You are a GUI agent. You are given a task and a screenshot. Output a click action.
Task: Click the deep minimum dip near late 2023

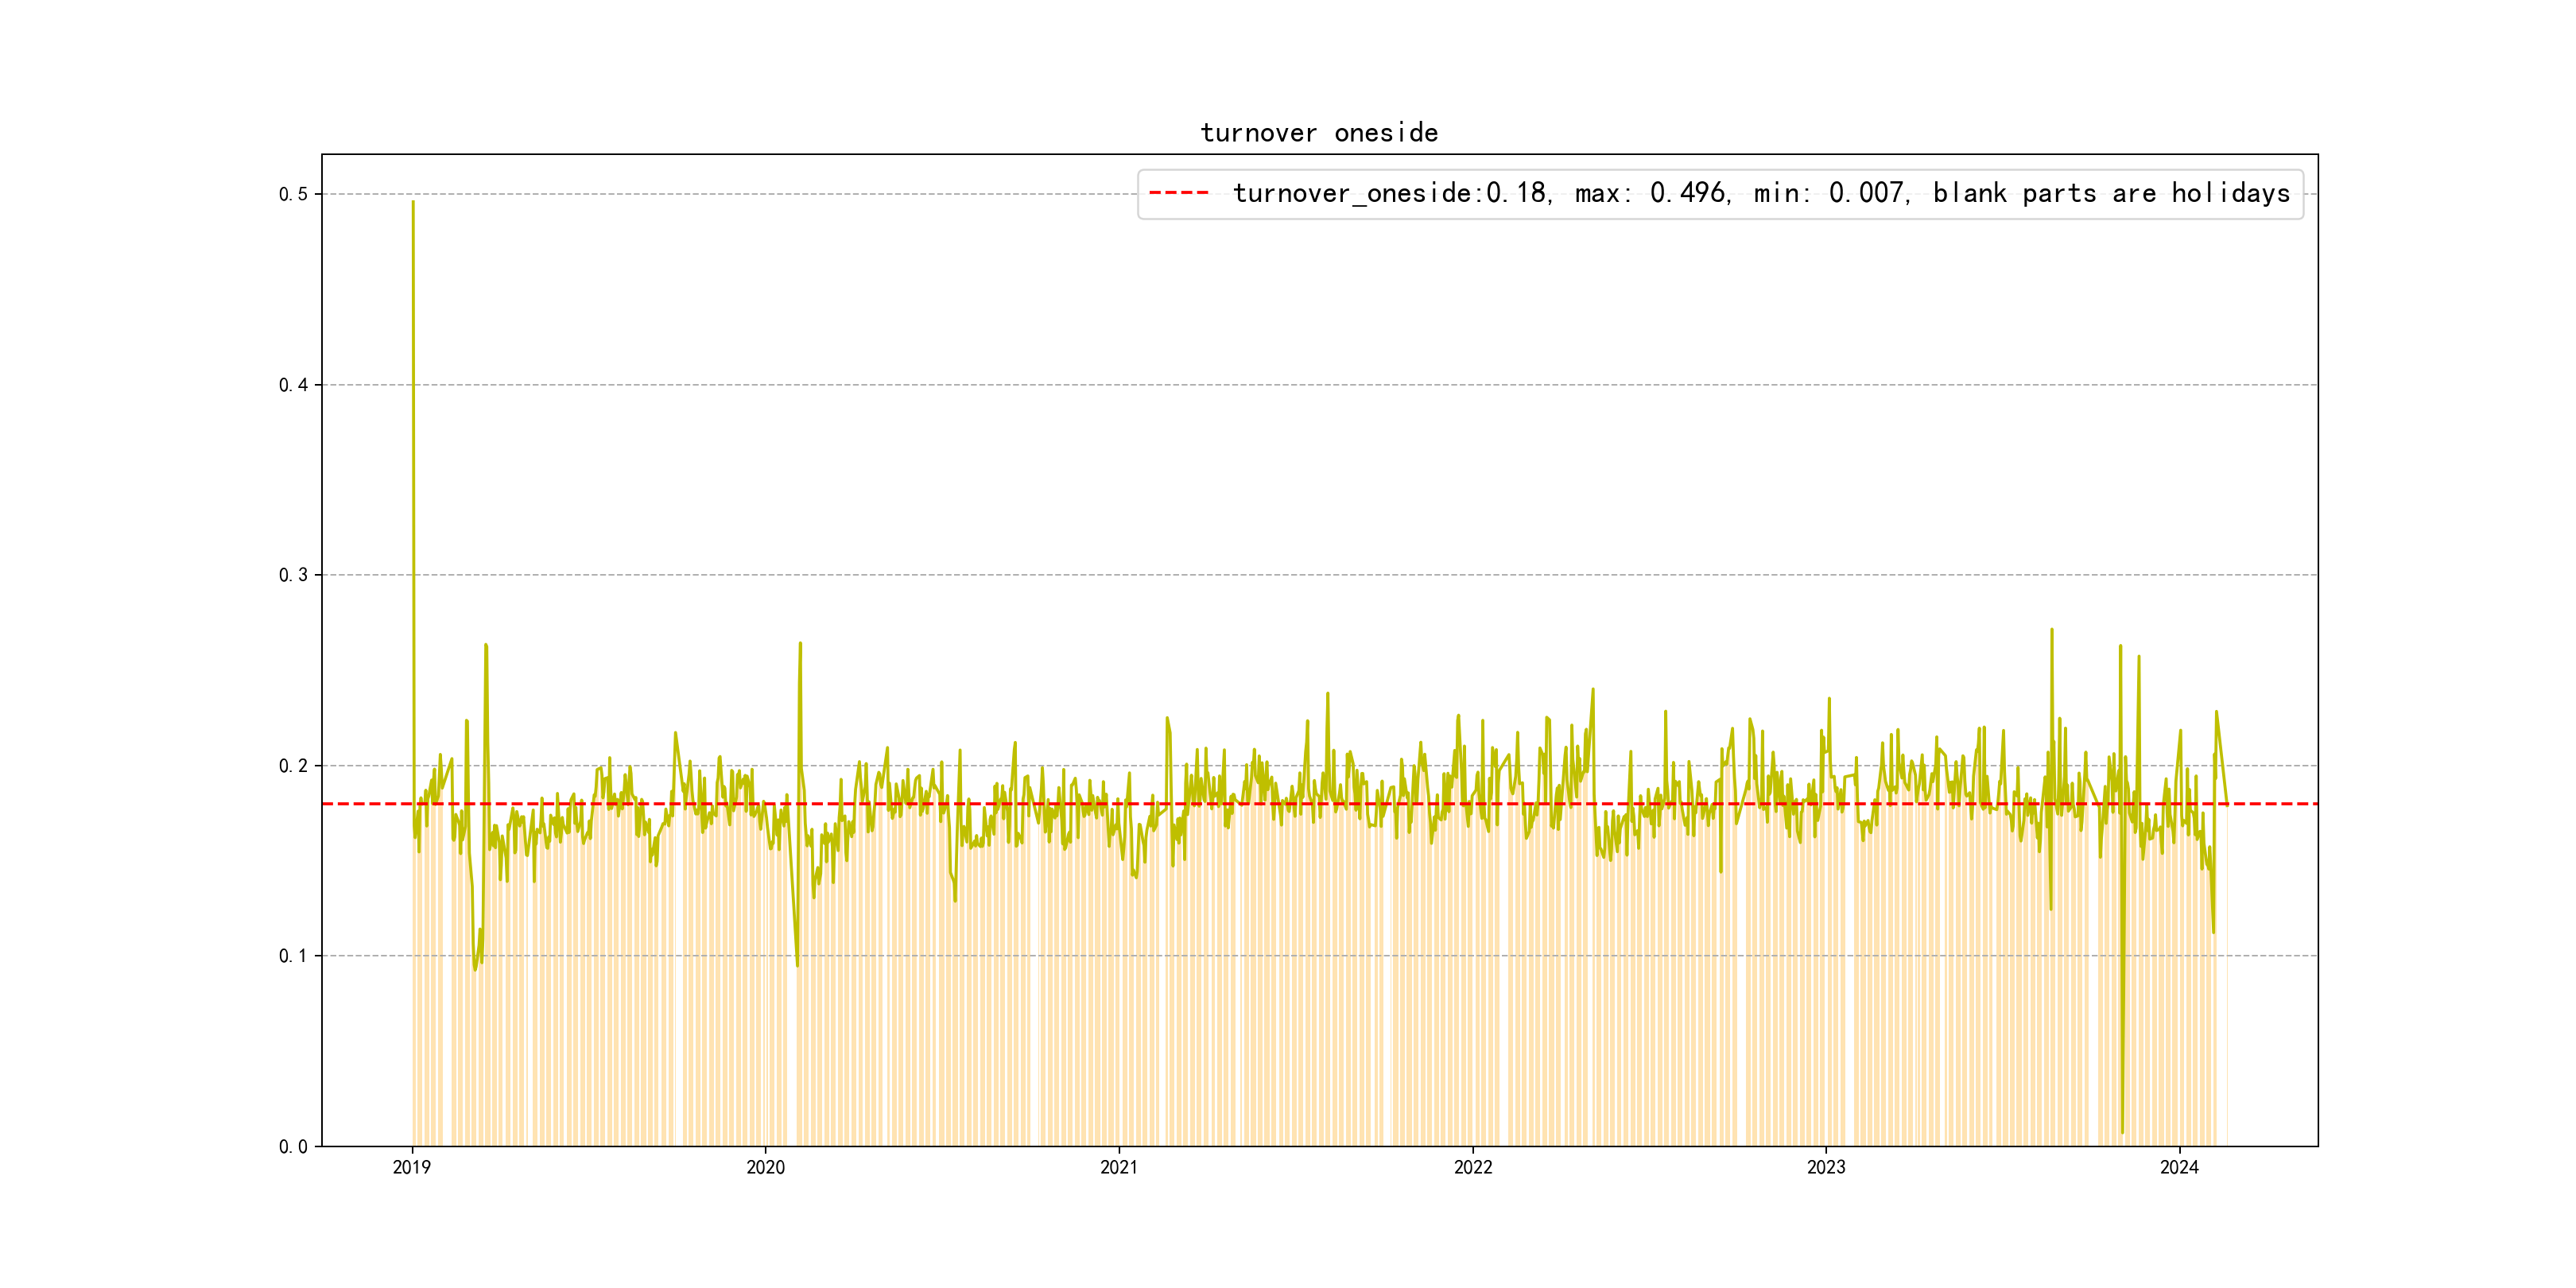[2122, 1131]
